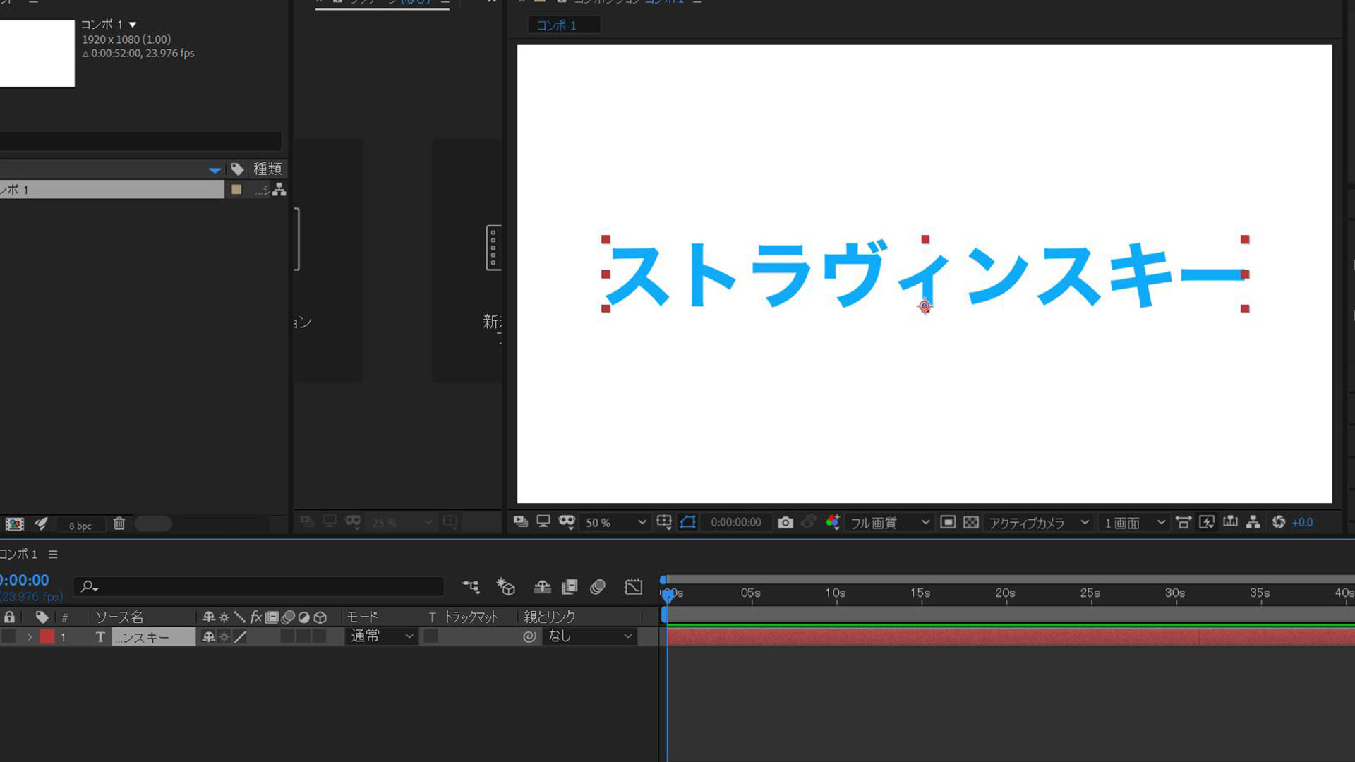The image size is (1355, 762).
Task: Open Composition Mini-Flowchart in timeline
Action: (471, 586)
